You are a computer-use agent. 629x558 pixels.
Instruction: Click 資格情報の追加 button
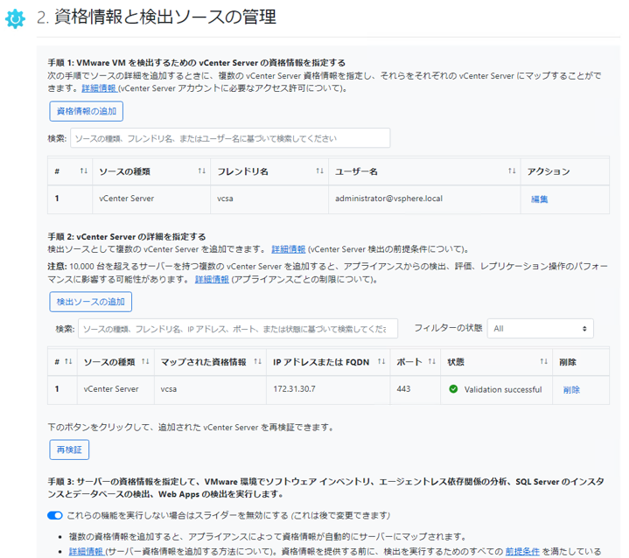86,111
